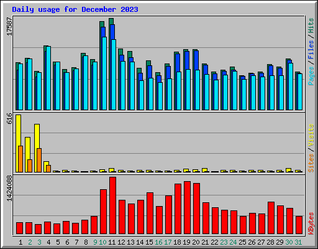
Task: Click day 27 on the x-axis
Action: pos(261,242)
